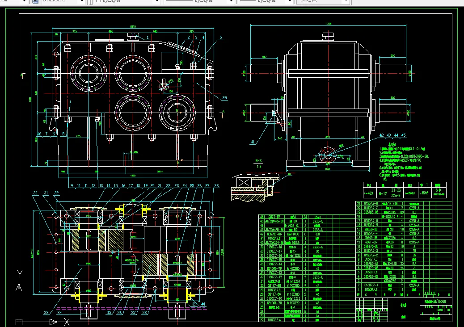Viewport: 464px width, 327px height.
Task: Click the oil filler cap in front view
Action: pos(134,36)
